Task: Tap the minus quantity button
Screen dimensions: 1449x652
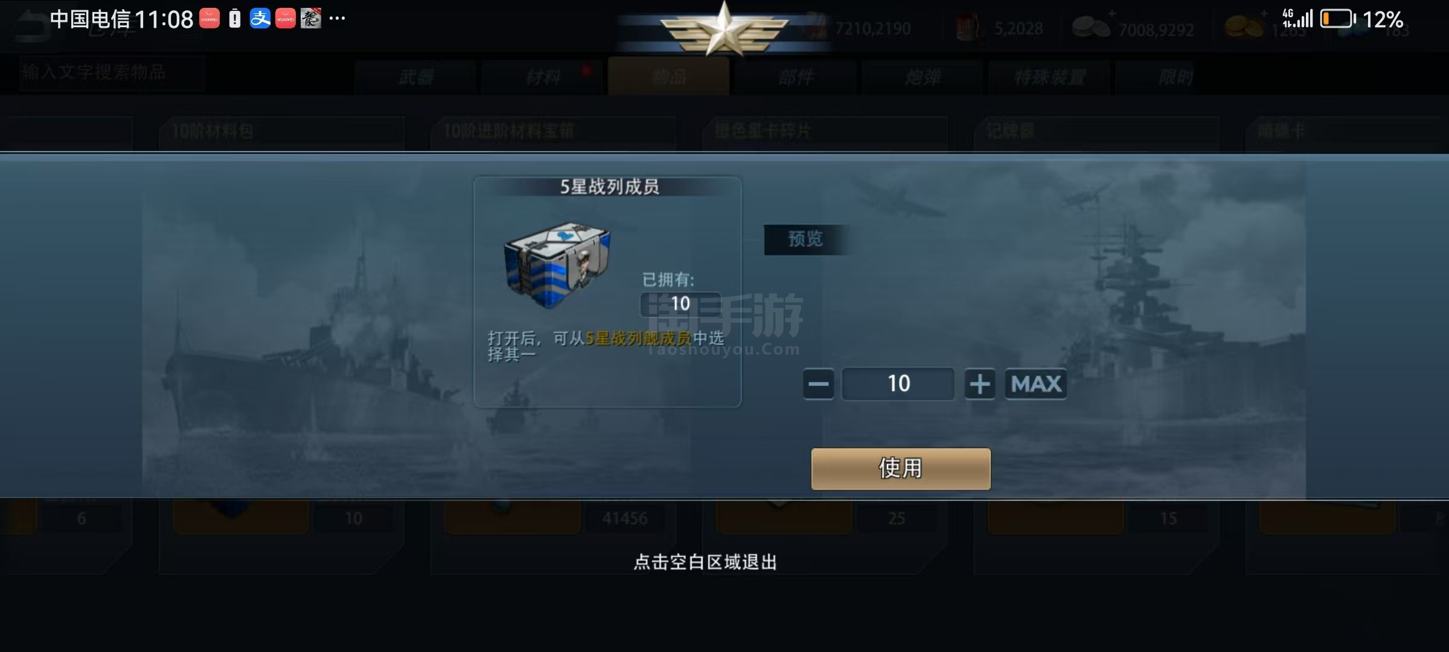Action: click(x=819, y=384)
